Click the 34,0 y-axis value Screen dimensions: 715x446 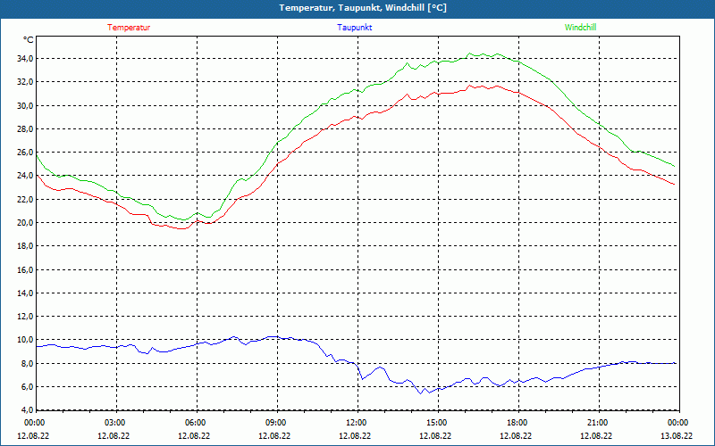click(25, 59)
